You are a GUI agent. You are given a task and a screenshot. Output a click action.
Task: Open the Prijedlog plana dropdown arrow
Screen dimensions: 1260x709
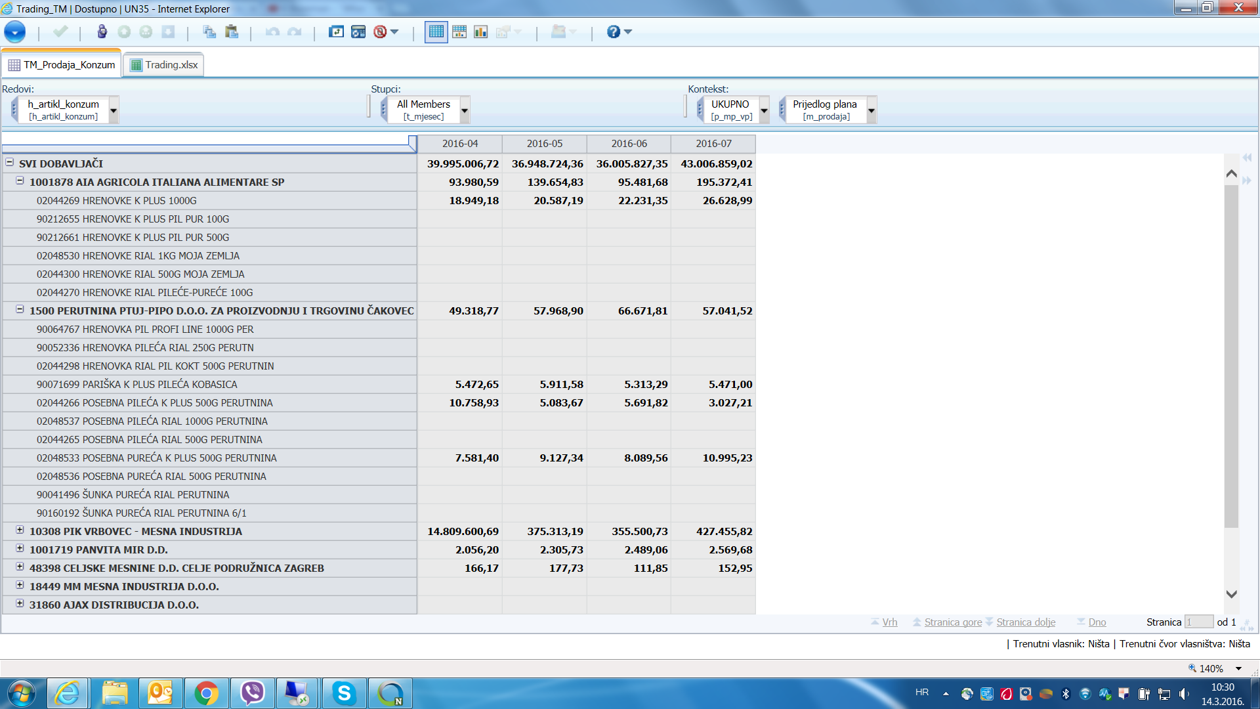(x=871, y=110)
